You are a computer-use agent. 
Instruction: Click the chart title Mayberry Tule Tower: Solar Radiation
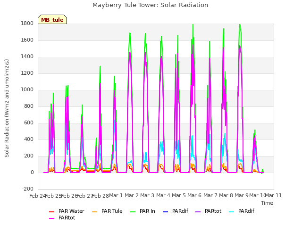(150, 5)
